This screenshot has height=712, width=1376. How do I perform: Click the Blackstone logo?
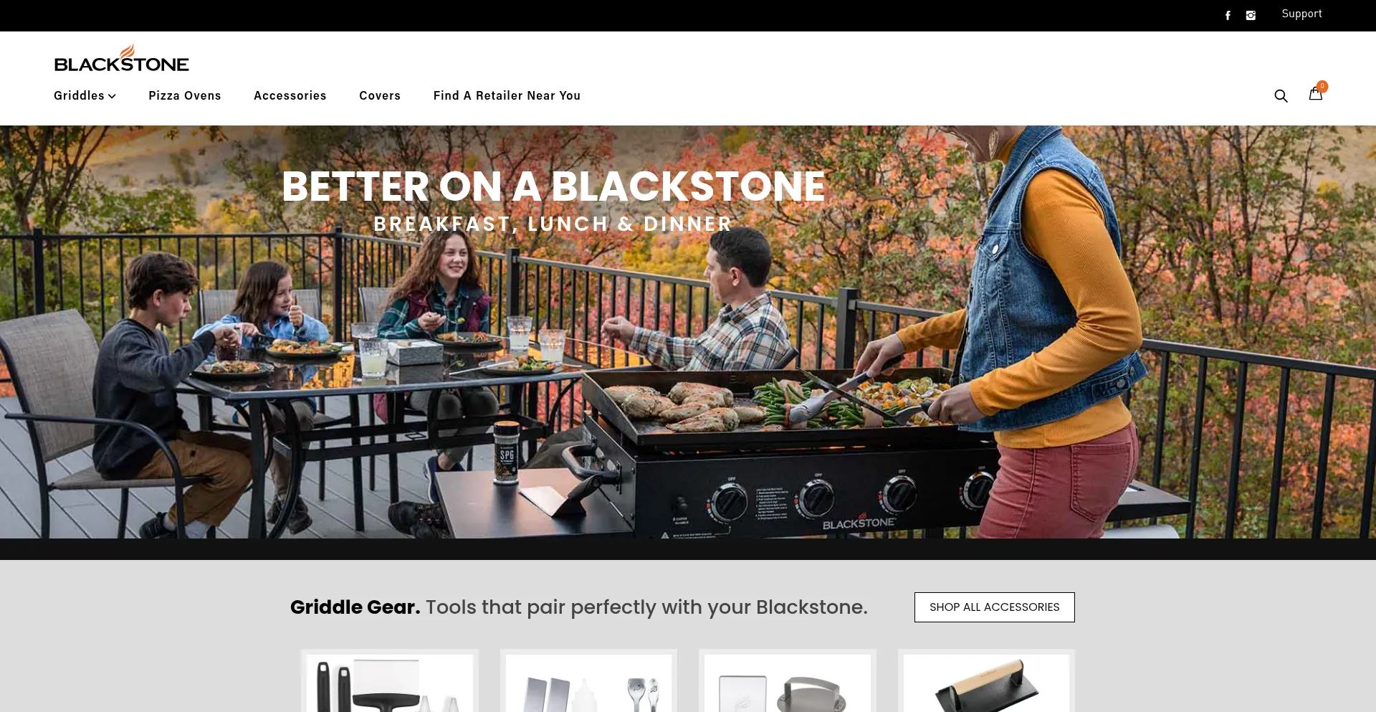pos(122,58)
